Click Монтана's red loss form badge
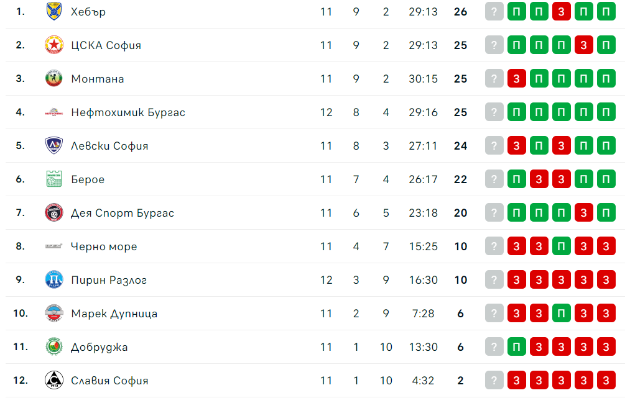The image size is (630, 398). click(x=516, y=79)
